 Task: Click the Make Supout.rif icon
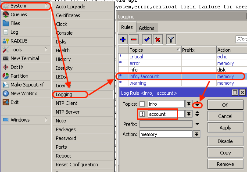click(x=6, y=85)
